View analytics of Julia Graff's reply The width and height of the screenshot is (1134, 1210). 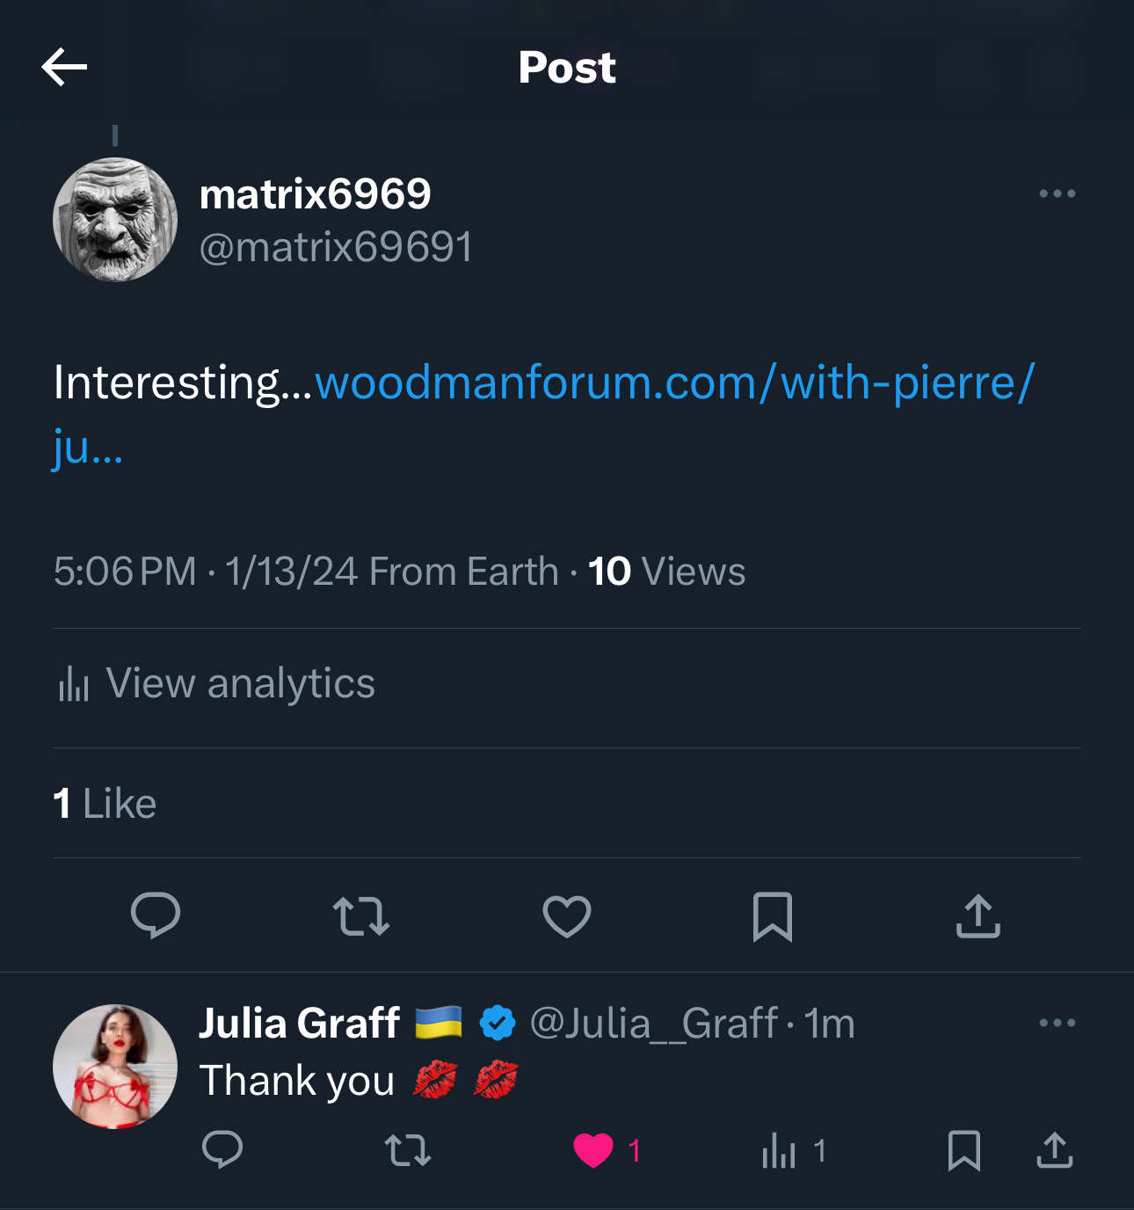click(x=780, y=1150)
